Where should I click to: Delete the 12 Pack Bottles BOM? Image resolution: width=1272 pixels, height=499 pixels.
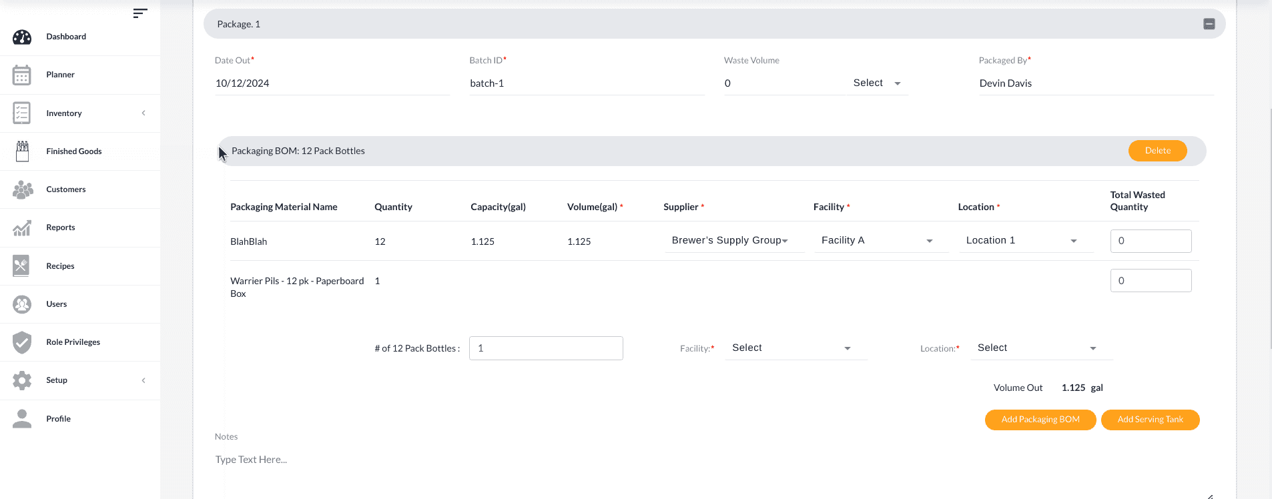(x=1157, y=151)
